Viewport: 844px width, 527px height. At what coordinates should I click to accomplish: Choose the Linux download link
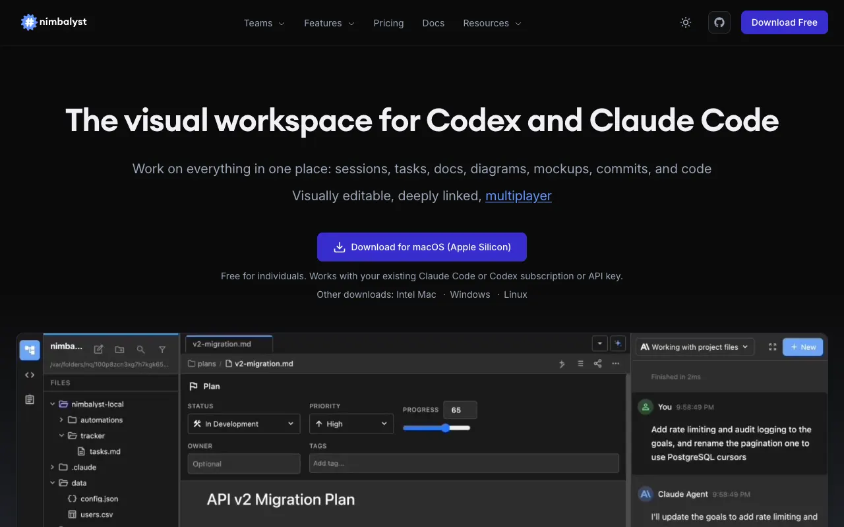pyautogui.click(x=516, y=294)
